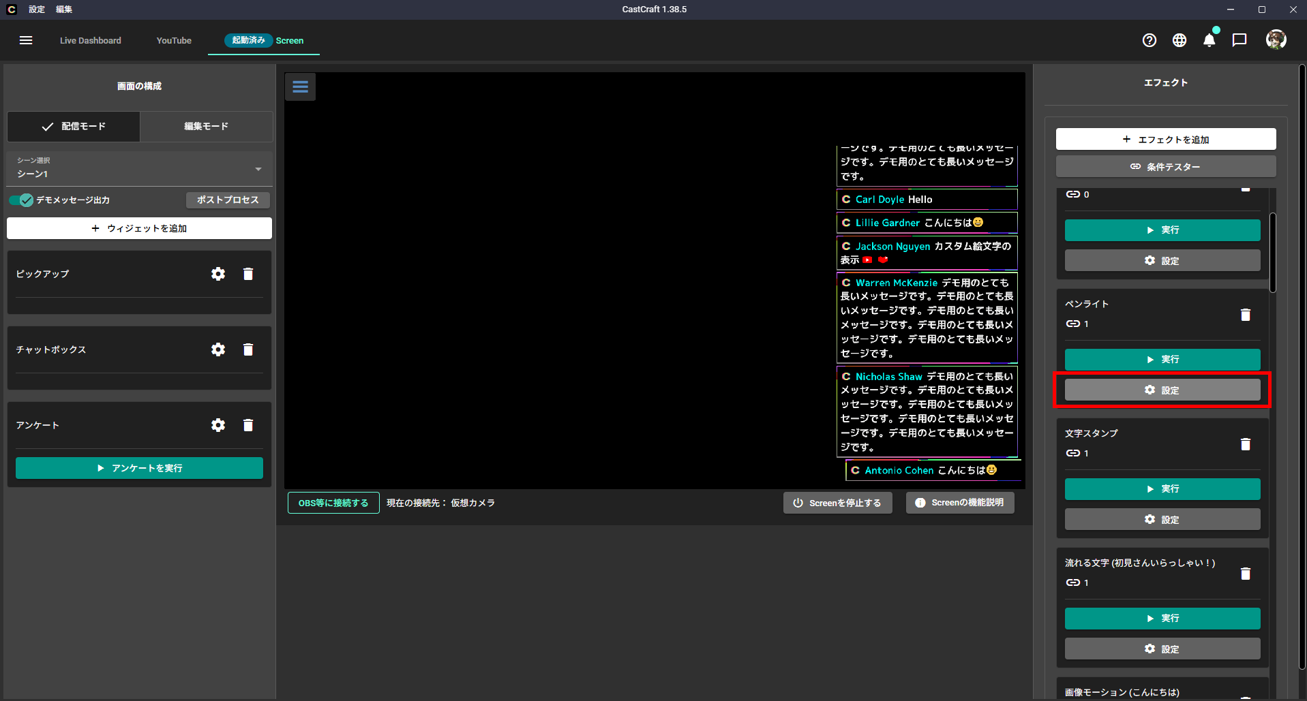
Task: Open the help question mark icon
Action: pyautogui.click(x=1150, y=40)
